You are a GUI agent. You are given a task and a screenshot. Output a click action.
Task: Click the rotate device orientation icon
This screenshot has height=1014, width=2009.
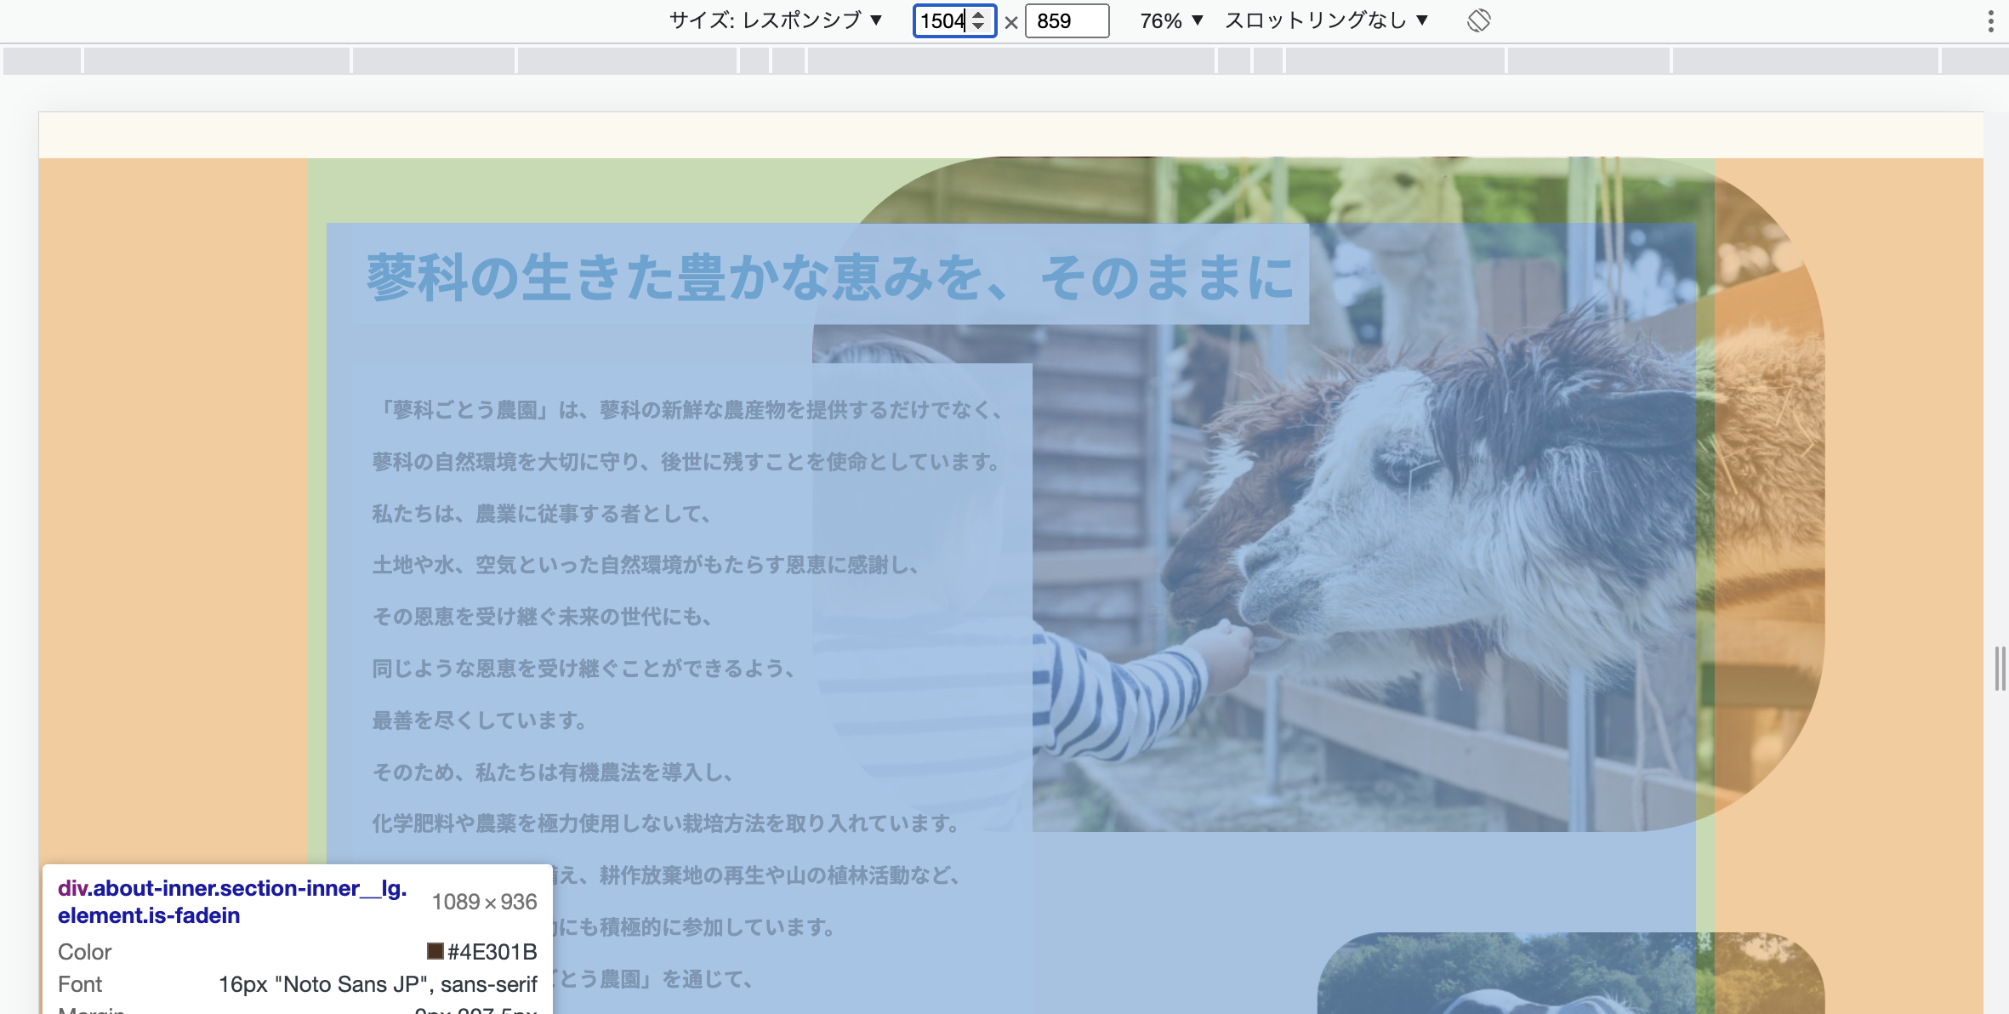click(x=1478, y=20)
